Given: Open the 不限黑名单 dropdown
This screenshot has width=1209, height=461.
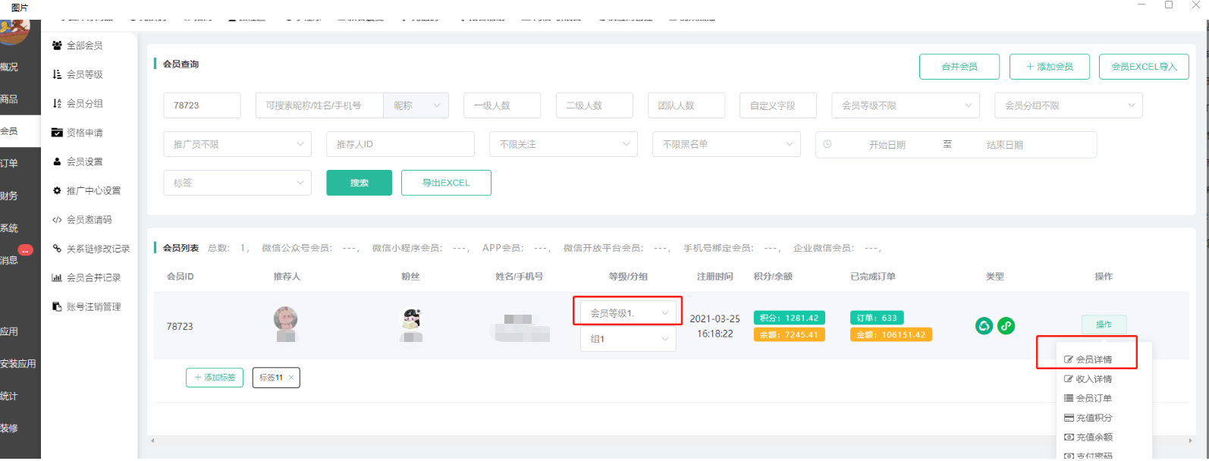Looking at the screenshot, I should click(726, 144).
